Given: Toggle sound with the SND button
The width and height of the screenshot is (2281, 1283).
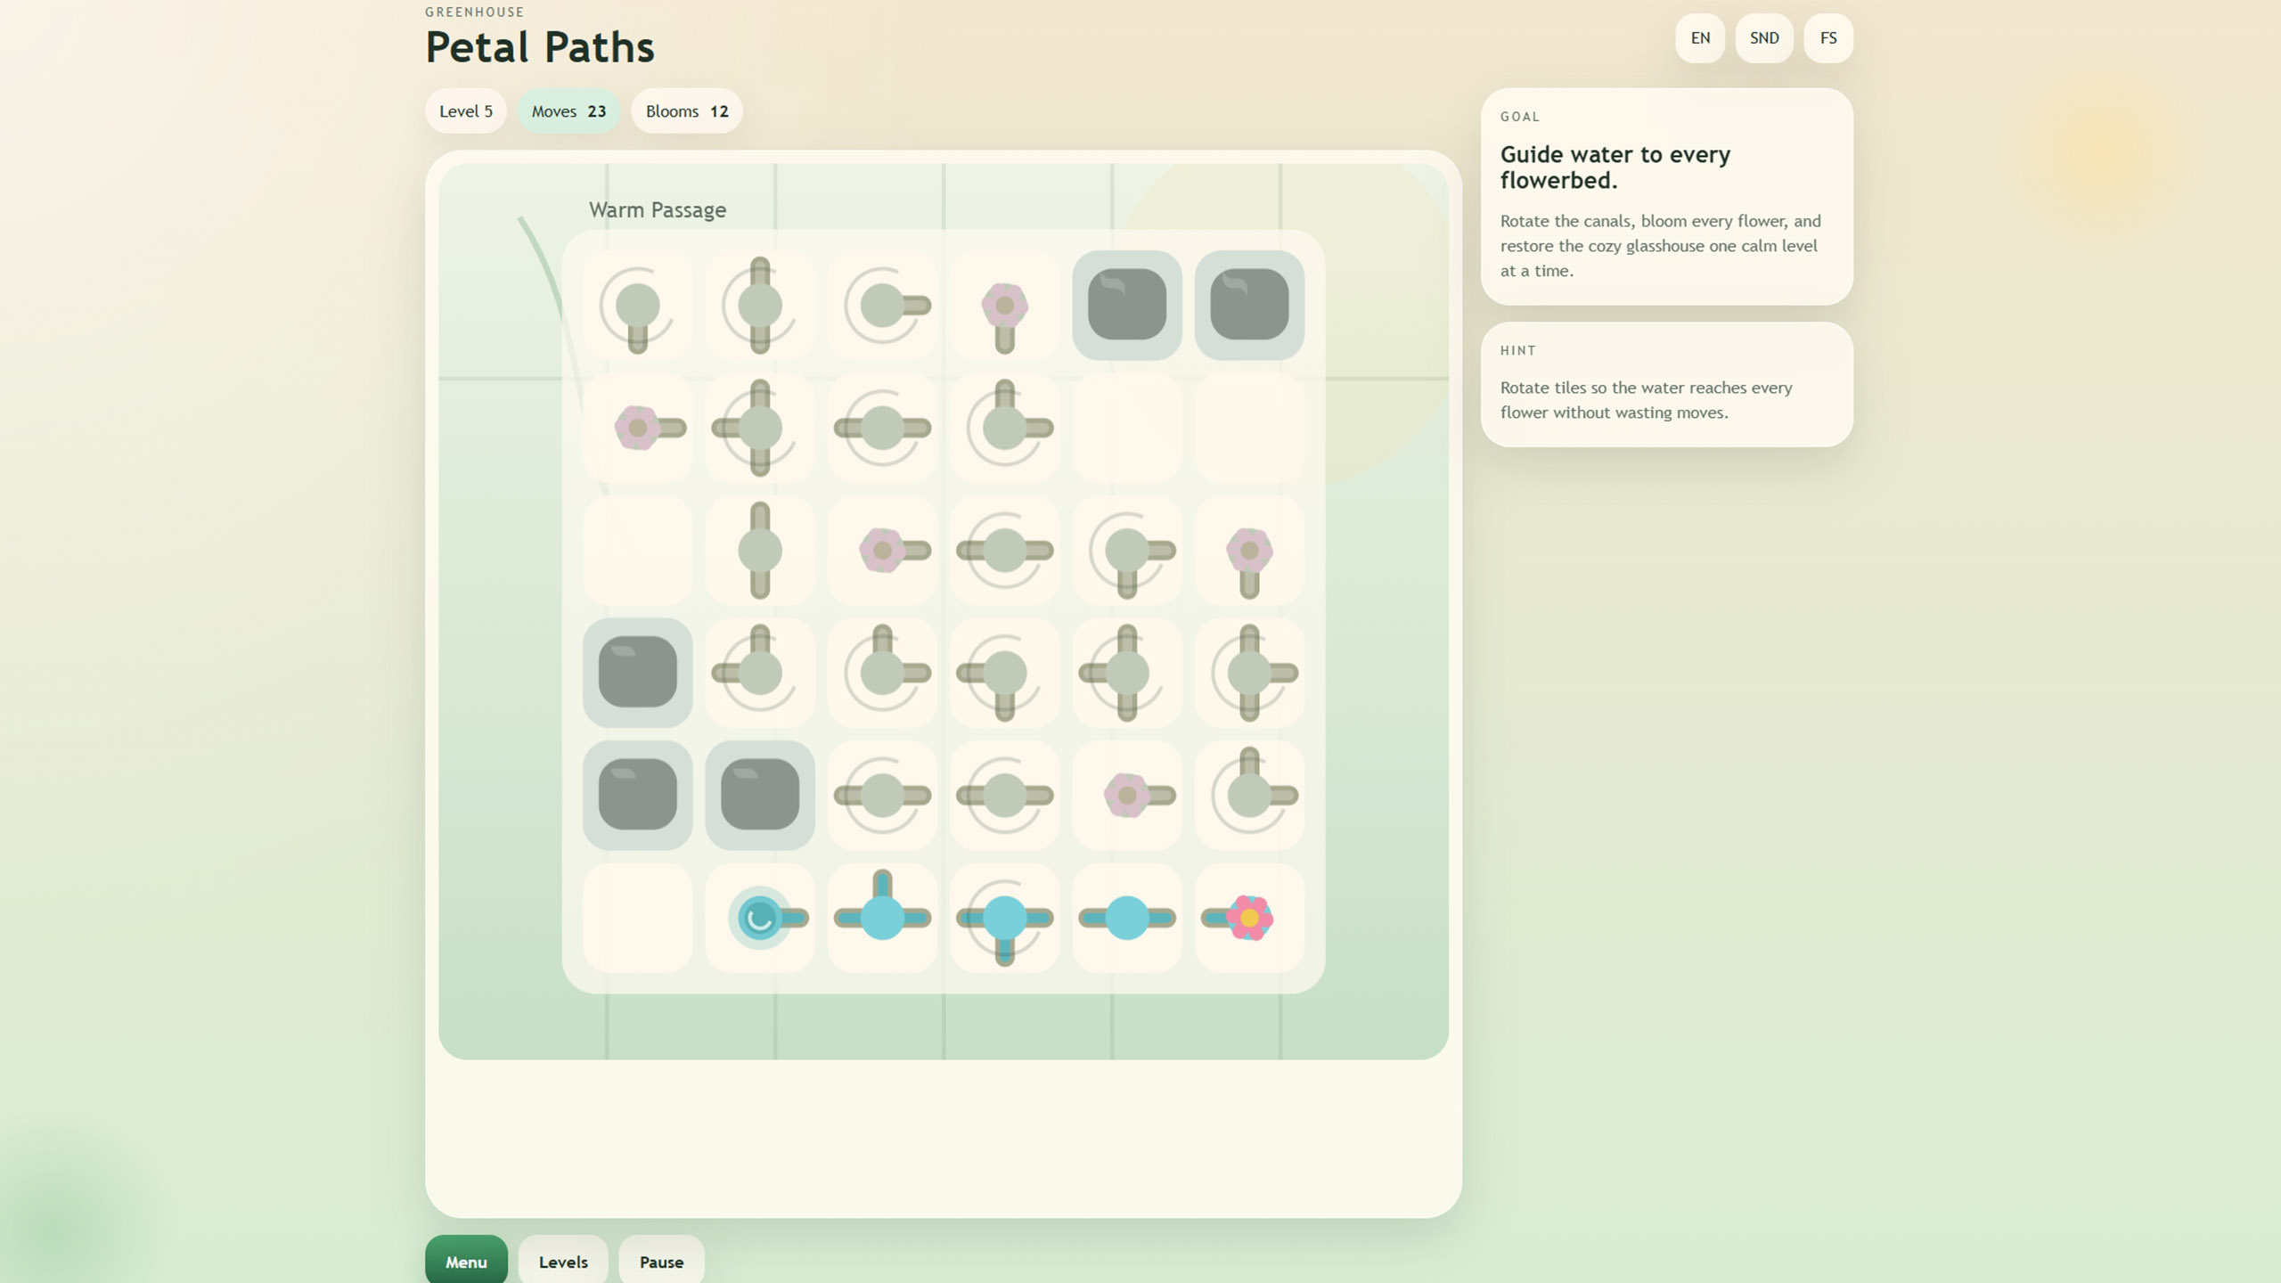Looking at the screenshot, I should tap(1764, 38).
